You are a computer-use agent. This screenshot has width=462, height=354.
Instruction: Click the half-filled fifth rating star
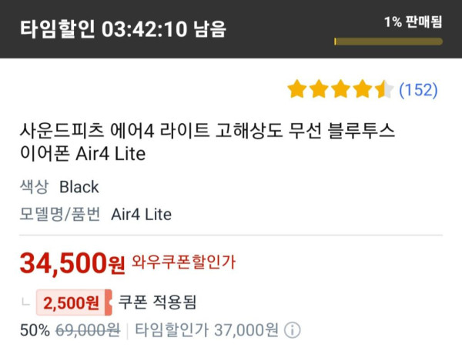coord(383,89)
